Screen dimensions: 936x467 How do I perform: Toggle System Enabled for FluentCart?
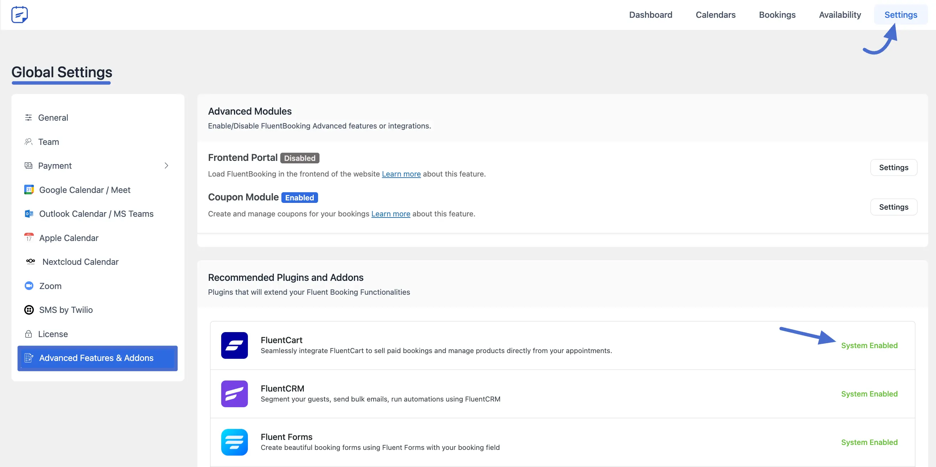[x=869, y=345]
